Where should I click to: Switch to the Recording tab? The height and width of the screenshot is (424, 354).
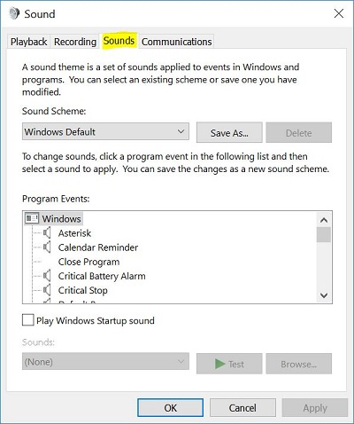(x=75, y=42)
